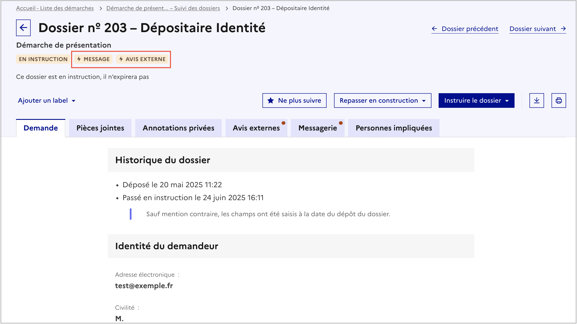The height and width of the screenshot is (324, 577).
Task: Click the AVIS EXTERNE lightning badge
Action: (x=142, y=59)
